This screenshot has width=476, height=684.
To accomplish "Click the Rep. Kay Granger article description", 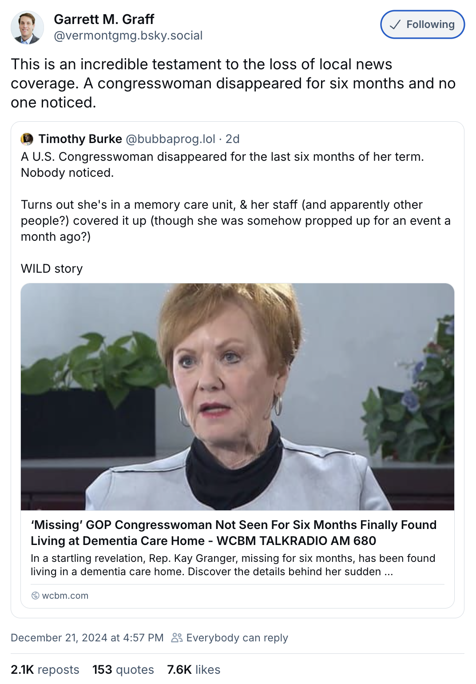I will 233,565.
